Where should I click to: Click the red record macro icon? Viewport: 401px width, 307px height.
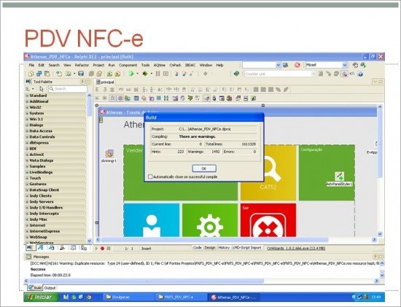[102, 249]
